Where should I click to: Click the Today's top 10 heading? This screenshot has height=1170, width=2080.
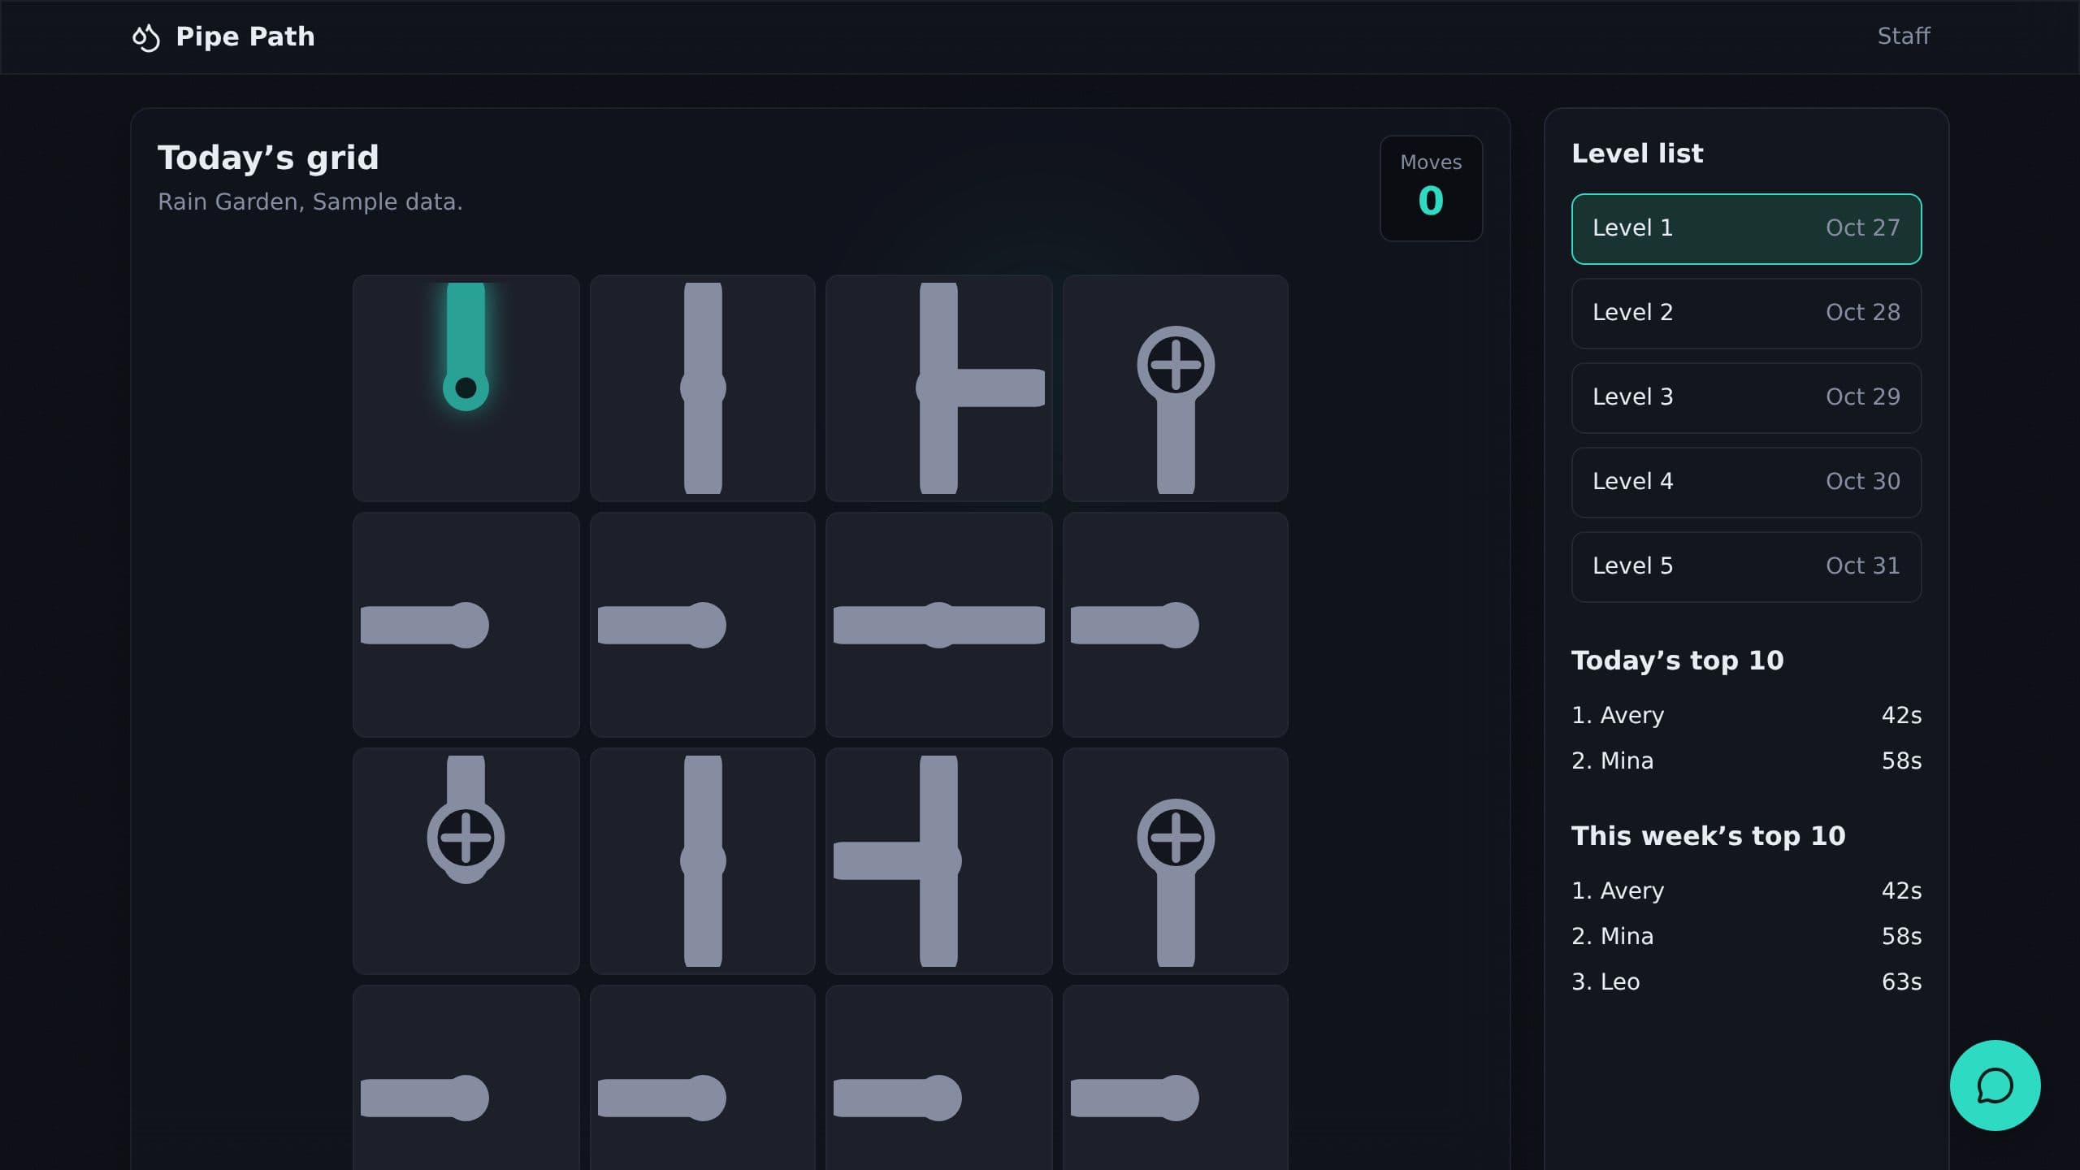[1677, 661]
